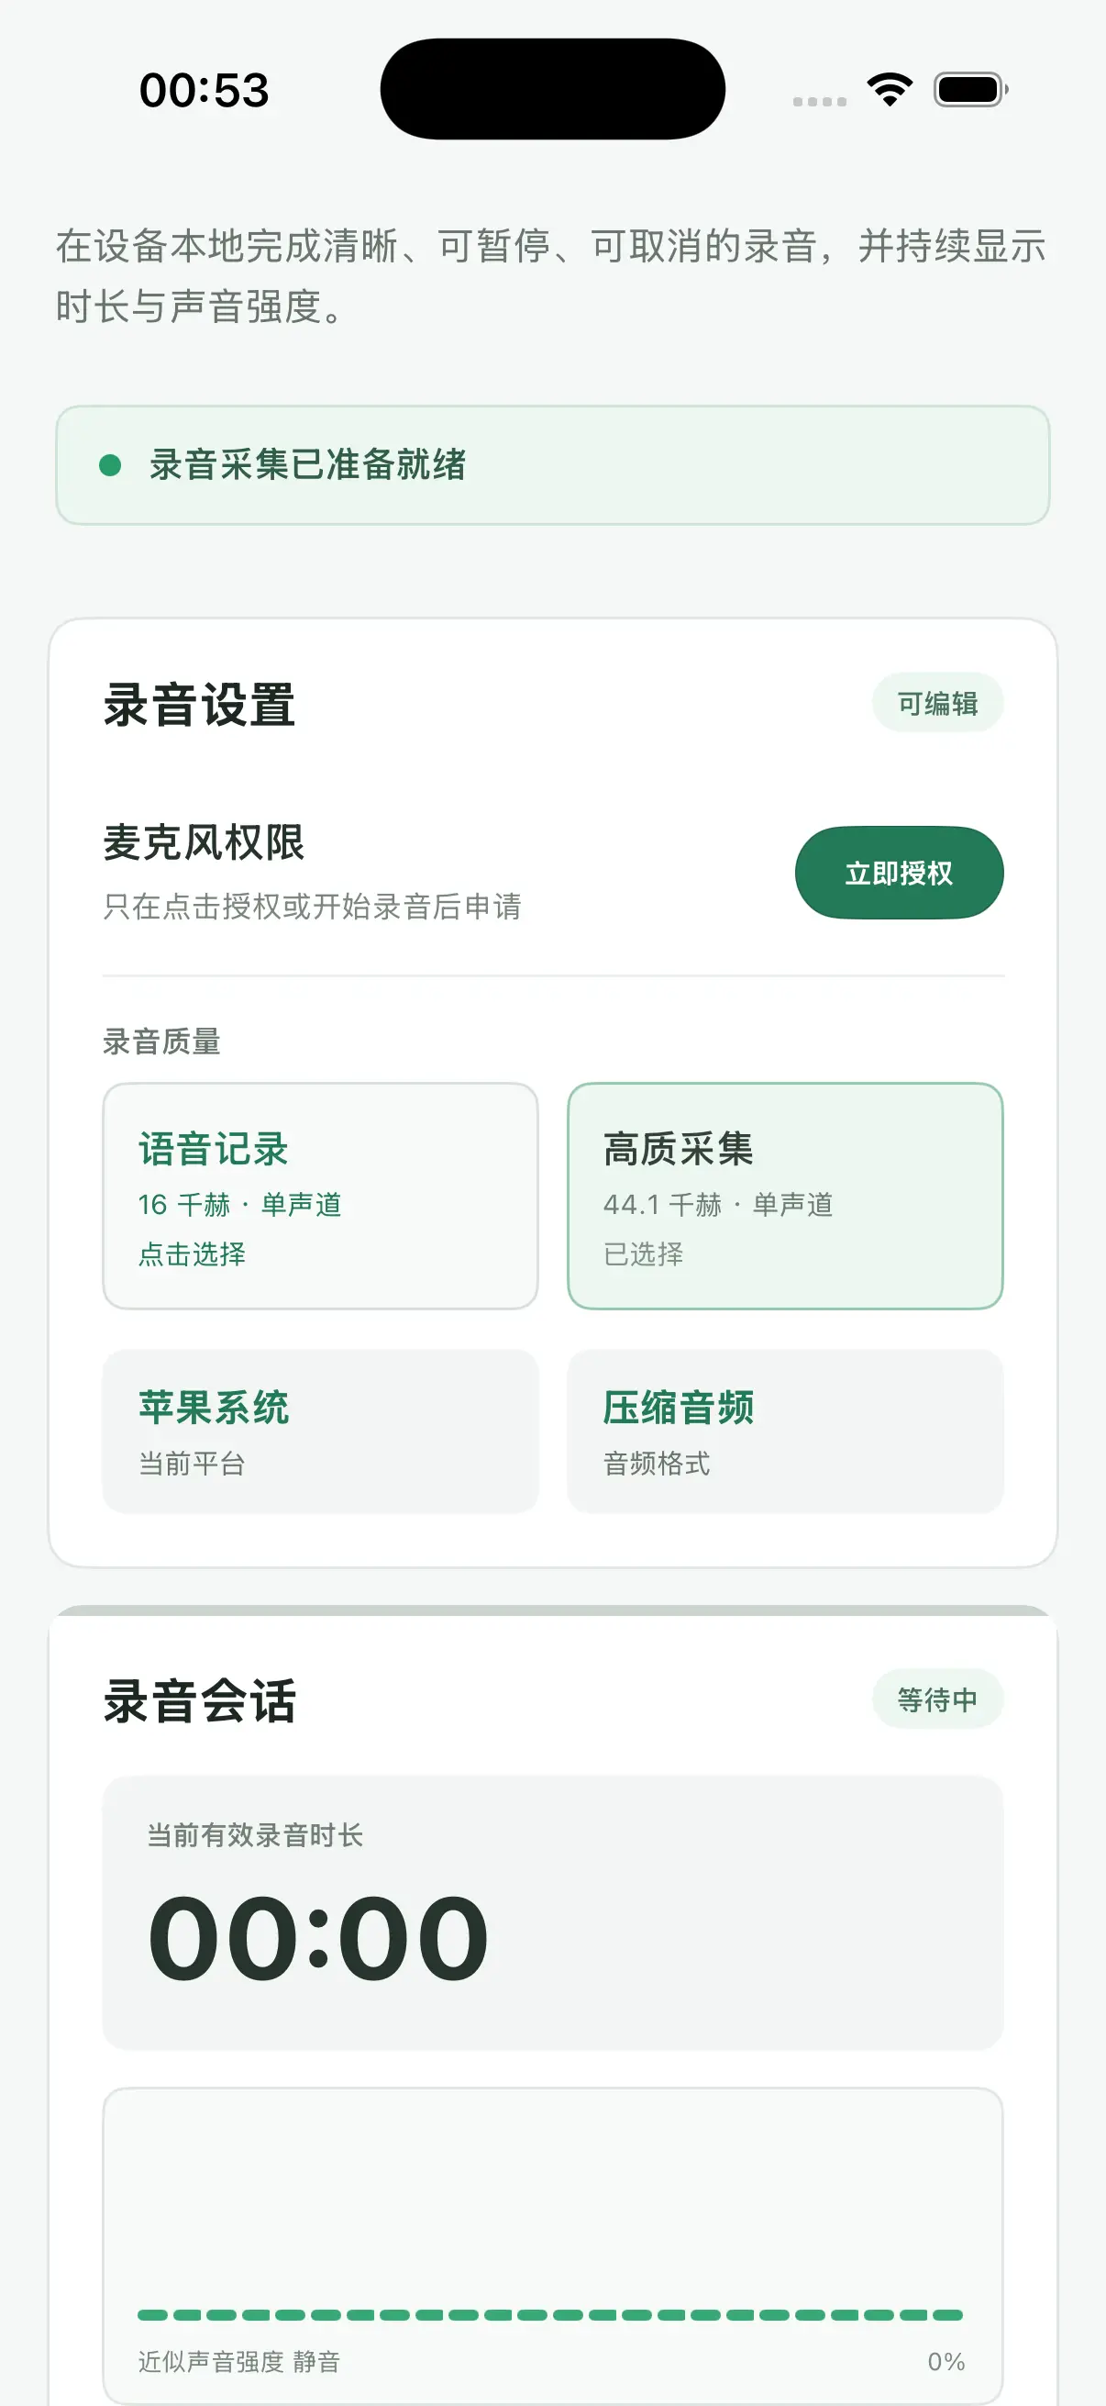Tap the 等待中 status badge
Screen dimensions: 1106x2406
coord(937,1699)
